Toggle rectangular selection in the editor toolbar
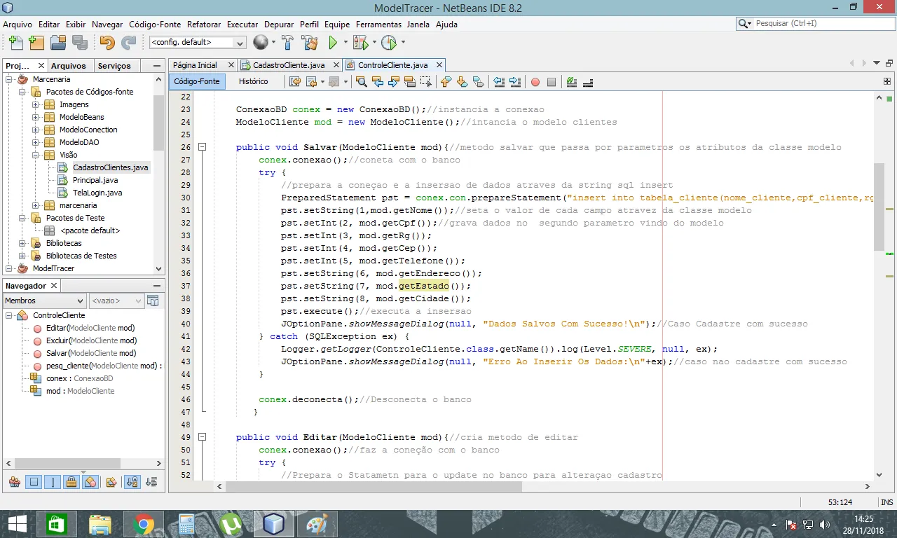The image size is (897, 538). coord(425,82)
